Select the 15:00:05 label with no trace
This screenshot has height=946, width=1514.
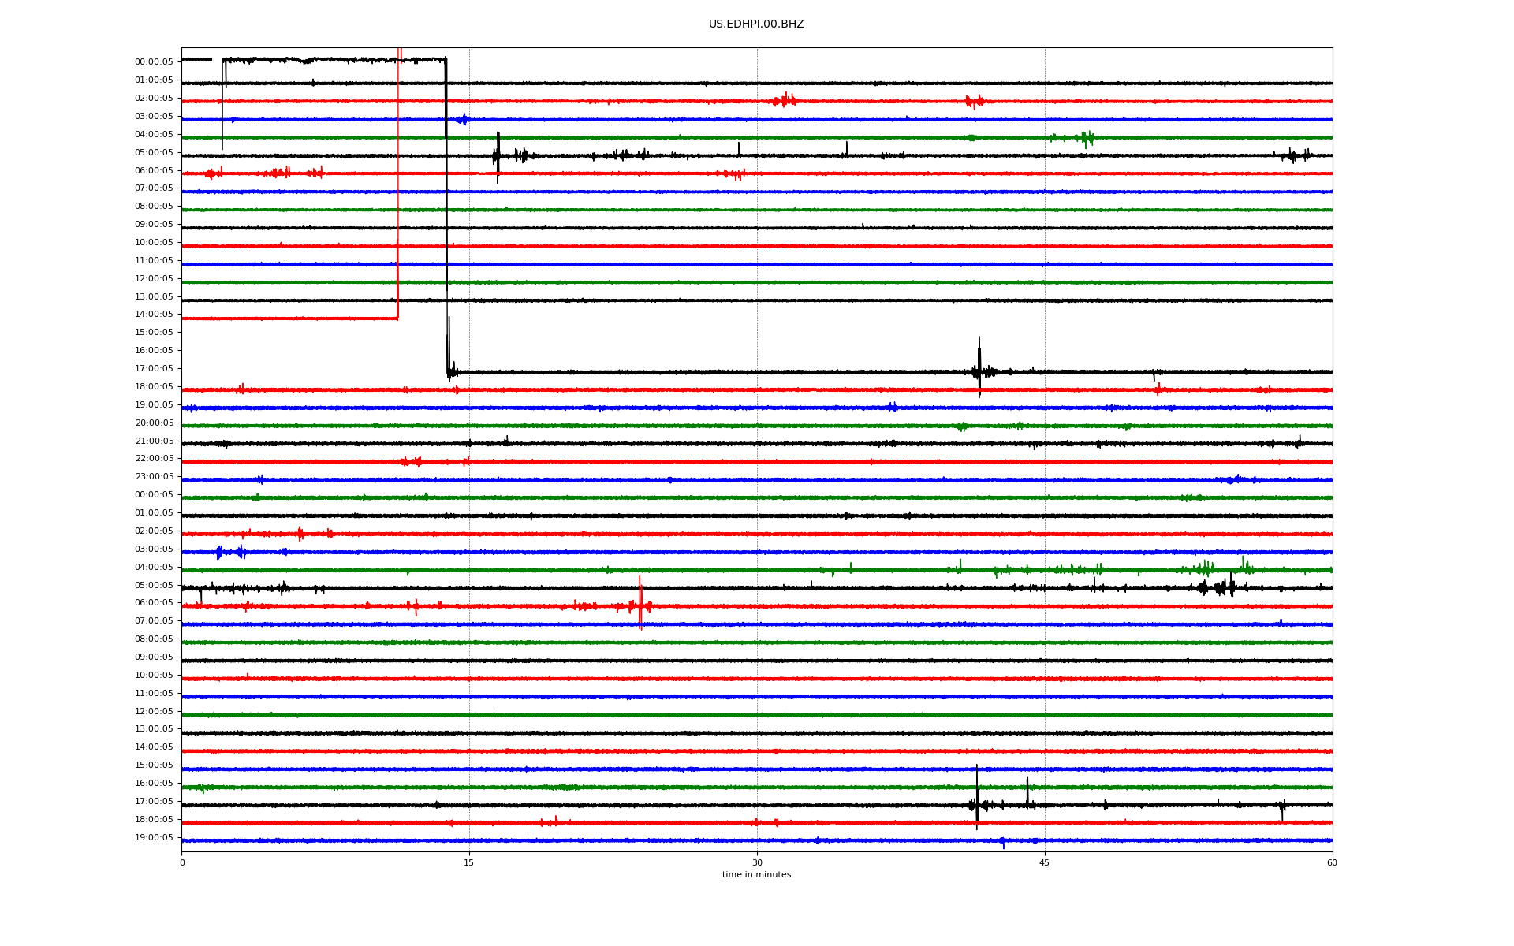pyautogui.click(x=154, y=332)
